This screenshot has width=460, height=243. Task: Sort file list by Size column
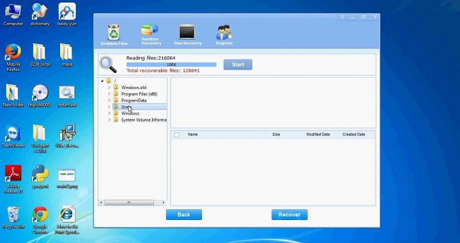pos(276,134)
